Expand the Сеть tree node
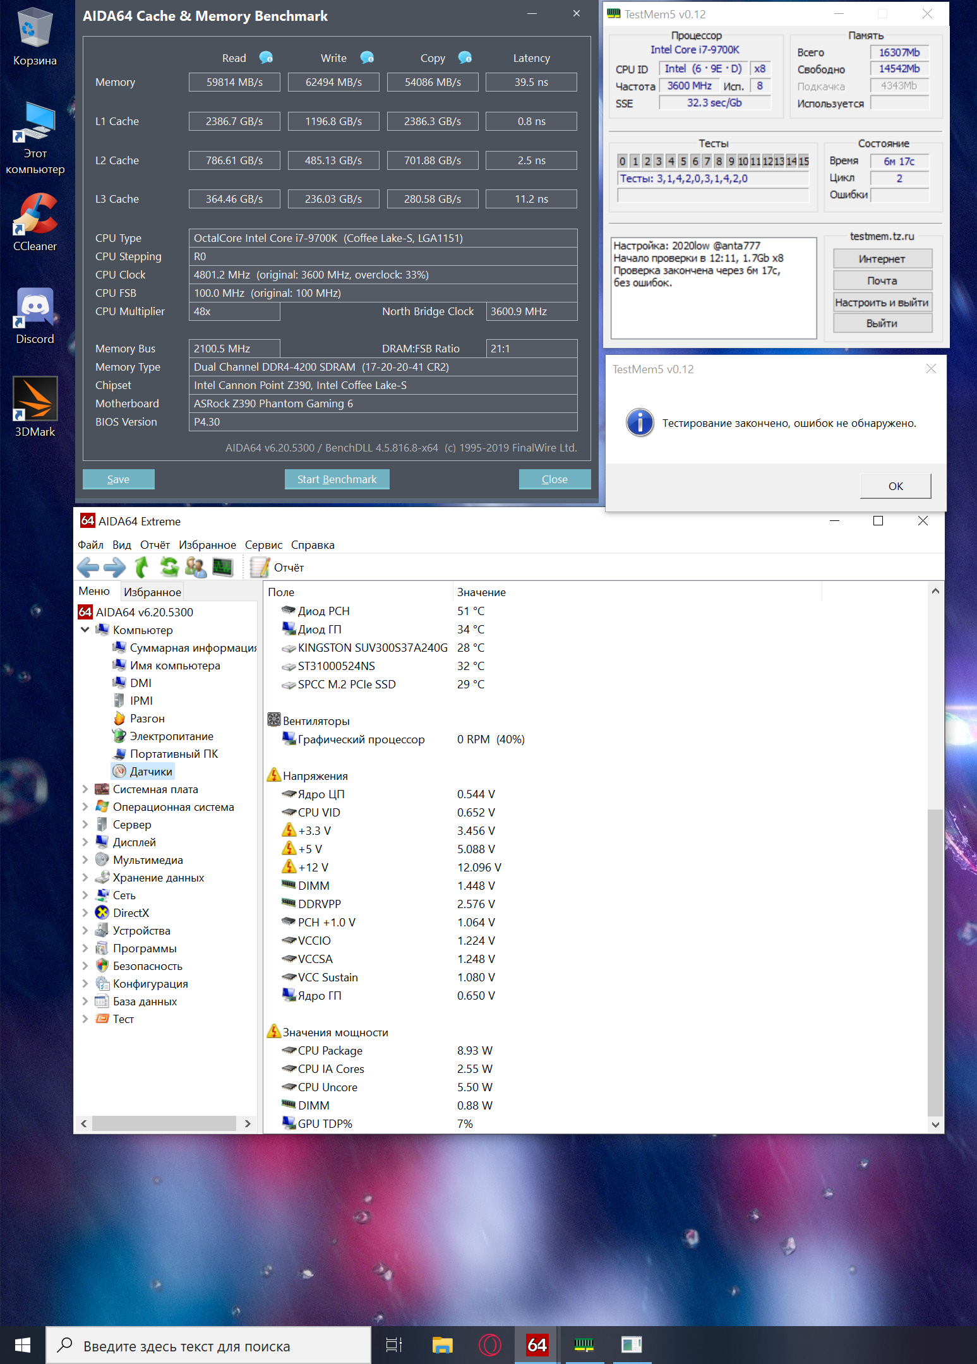This screenshot has width=977, height=1364. [85, 895]
